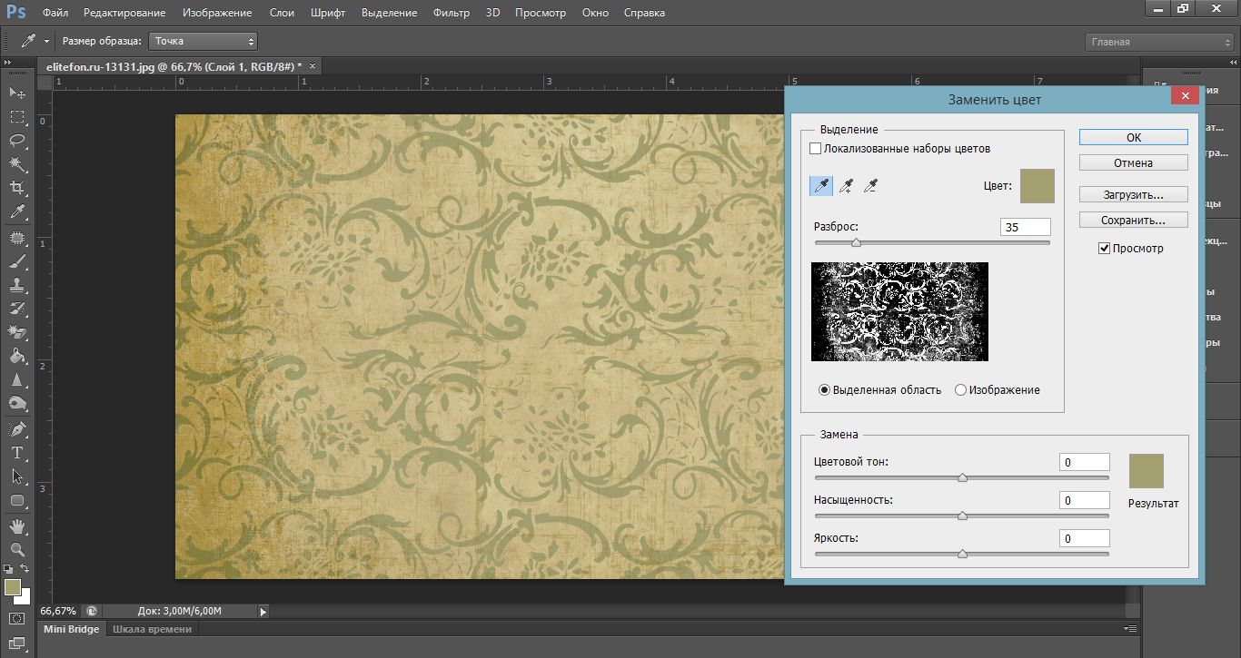Uncheck the Просмотр checkbox
This screenshot has height=658, width=1241.
pos(1104,248)
